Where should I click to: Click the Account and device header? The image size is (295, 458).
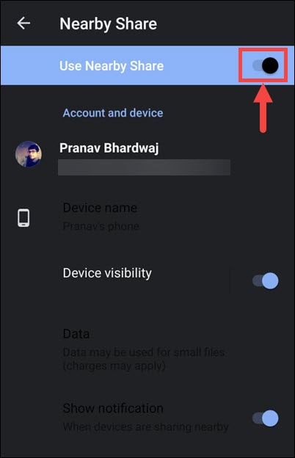[113, 113]
